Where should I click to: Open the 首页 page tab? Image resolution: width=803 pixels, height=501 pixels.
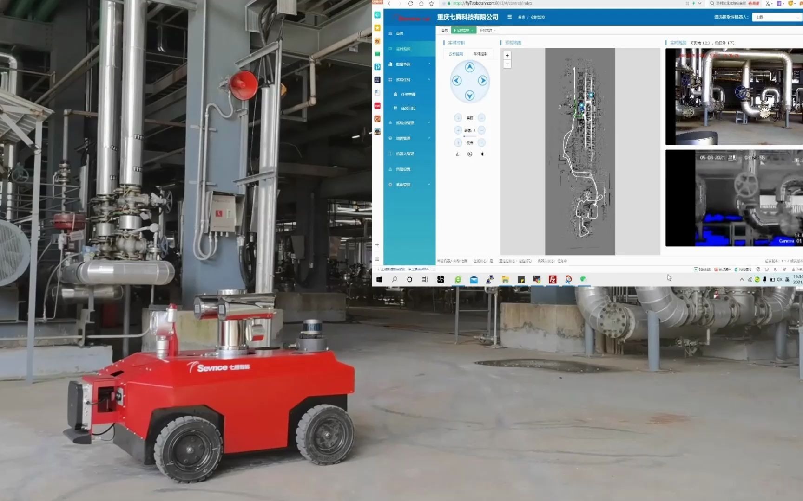tap(444, 30)
